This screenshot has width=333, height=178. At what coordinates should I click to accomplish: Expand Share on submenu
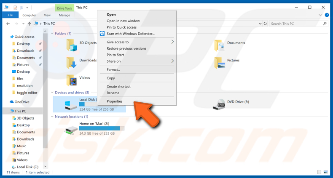click(137, 61)
